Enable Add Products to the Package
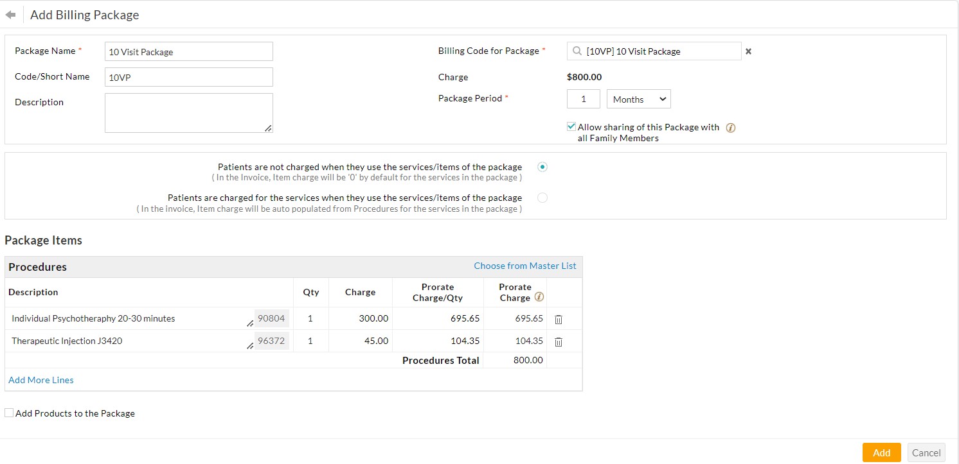 (8, 412)
